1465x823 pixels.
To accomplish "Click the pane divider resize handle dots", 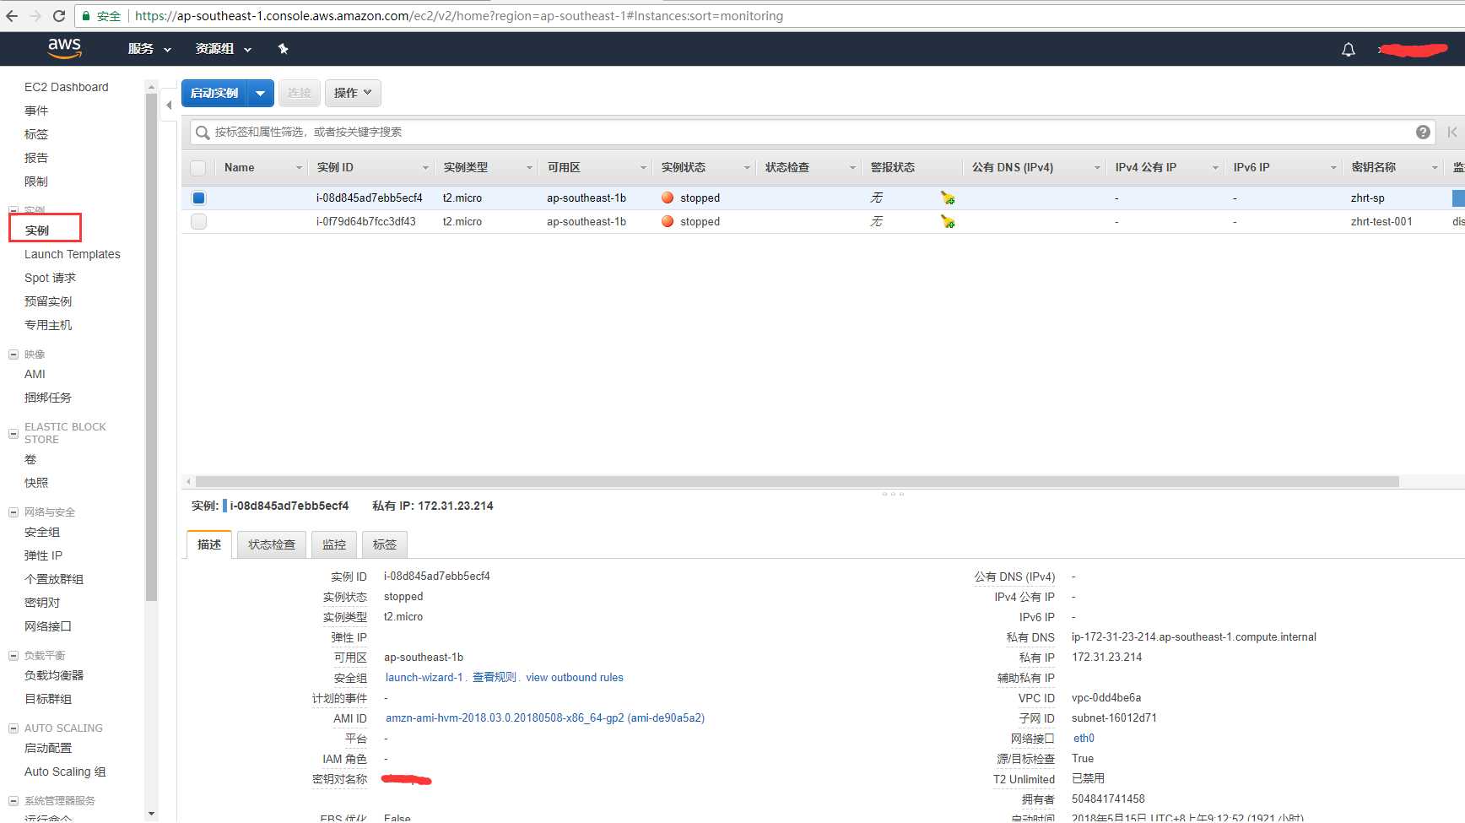I will 893,494.
